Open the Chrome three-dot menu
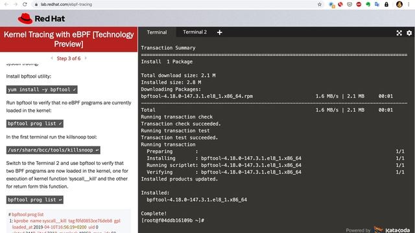The width and height of the screenshot is (415, 233). (409, 5)
